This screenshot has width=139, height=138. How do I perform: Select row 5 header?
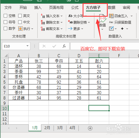[x=4, y=82]
